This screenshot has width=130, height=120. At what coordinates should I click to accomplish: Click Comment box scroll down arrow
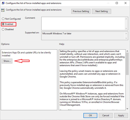click(126, 28)
